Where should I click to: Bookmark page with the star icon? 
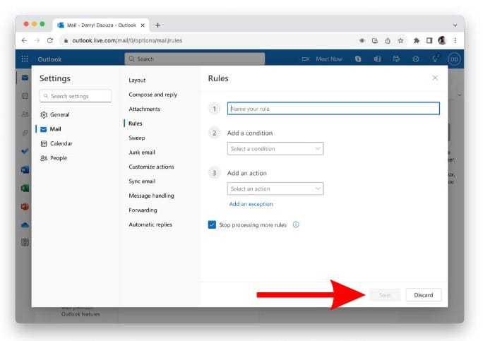(x=400, y=40)
